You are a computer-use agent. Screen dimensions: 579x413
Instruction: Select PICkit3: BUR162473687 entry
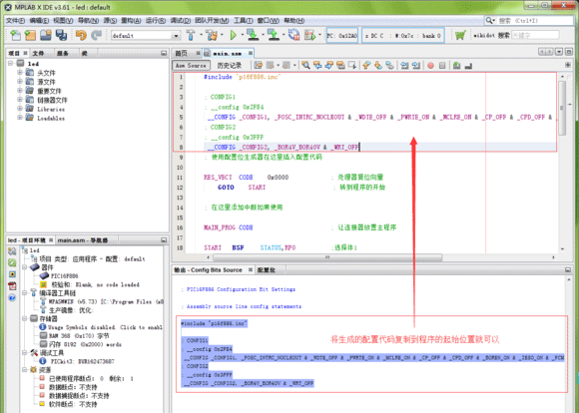(x=82, y=361)
